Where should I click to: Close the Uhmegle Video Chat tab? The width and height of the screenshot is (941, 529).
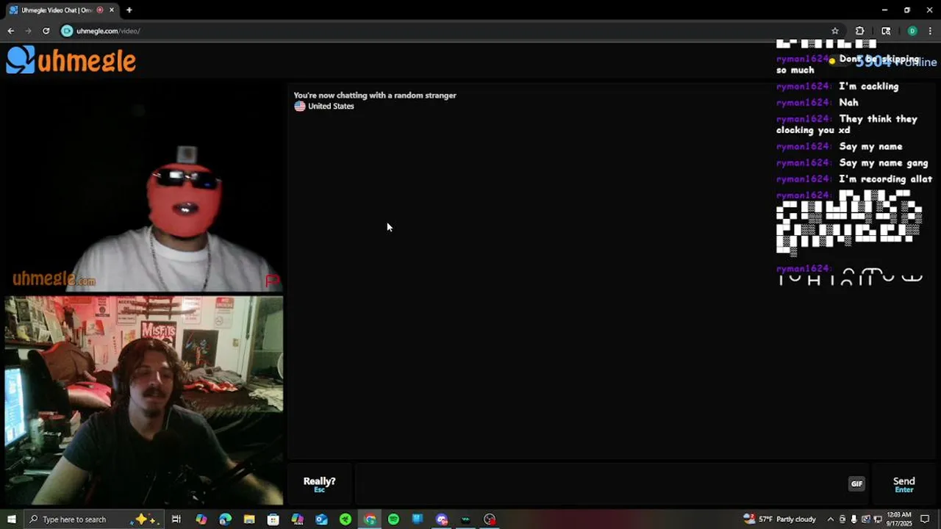[110, 10]
